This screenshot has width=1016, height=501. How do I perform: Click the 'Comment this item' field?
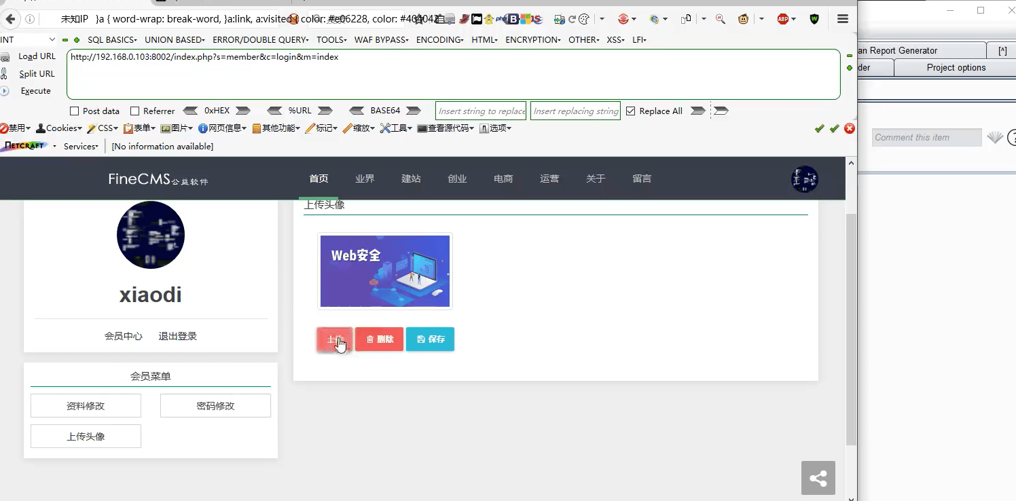926,137
